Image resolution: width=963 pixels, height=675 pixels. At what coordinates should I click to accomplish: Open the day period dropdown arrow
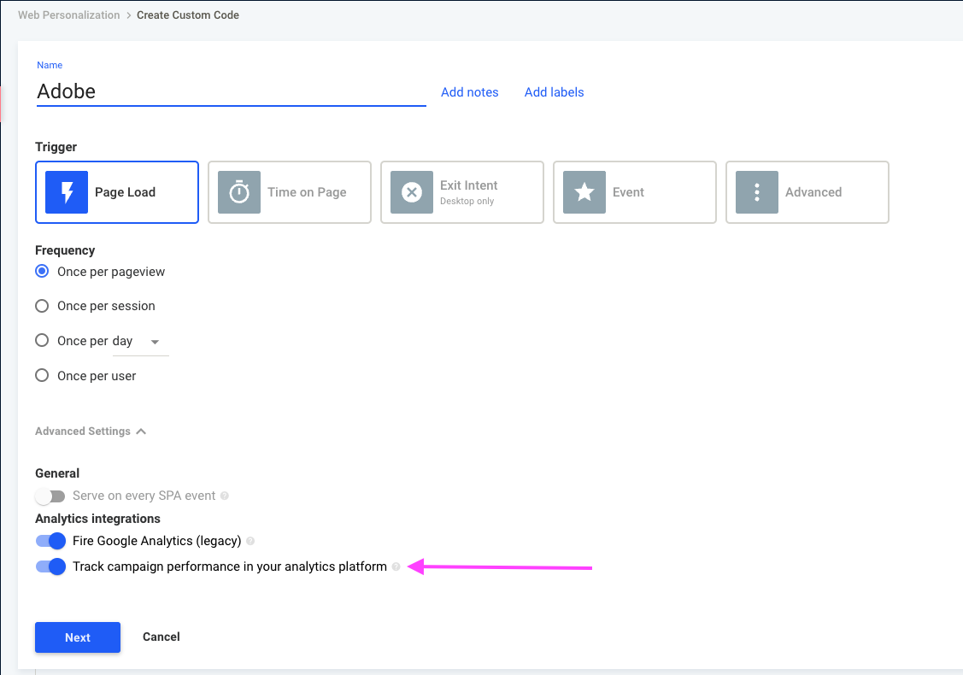pos(155,342)
